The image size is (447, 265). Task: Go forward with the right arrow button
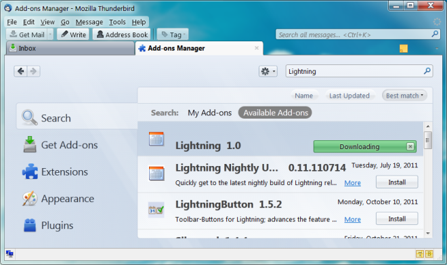click(x=34, y=71)
